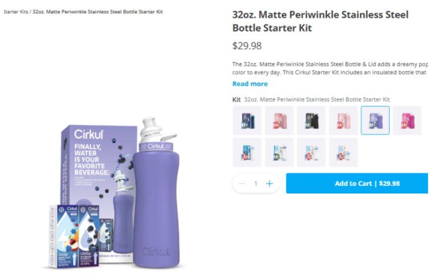The image size is (429, 274).
Task: Go to Starter Kits breadcrumb
Action: pos(16,12)
